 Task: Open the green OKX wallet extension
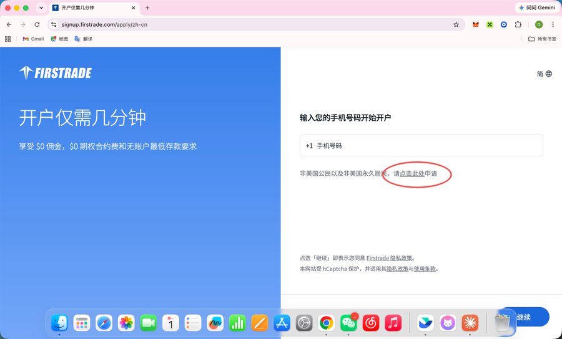pyautogui.click(x=490, y=25)
